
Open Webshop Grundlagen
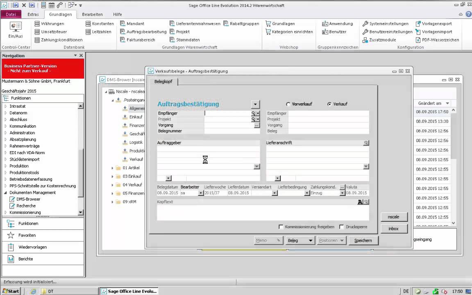[280, 23]
